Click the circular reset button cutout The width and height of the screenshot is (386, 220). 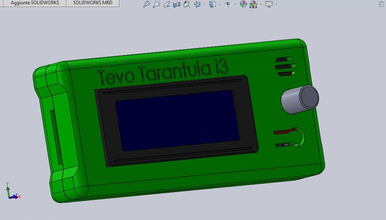coord(289,137)
